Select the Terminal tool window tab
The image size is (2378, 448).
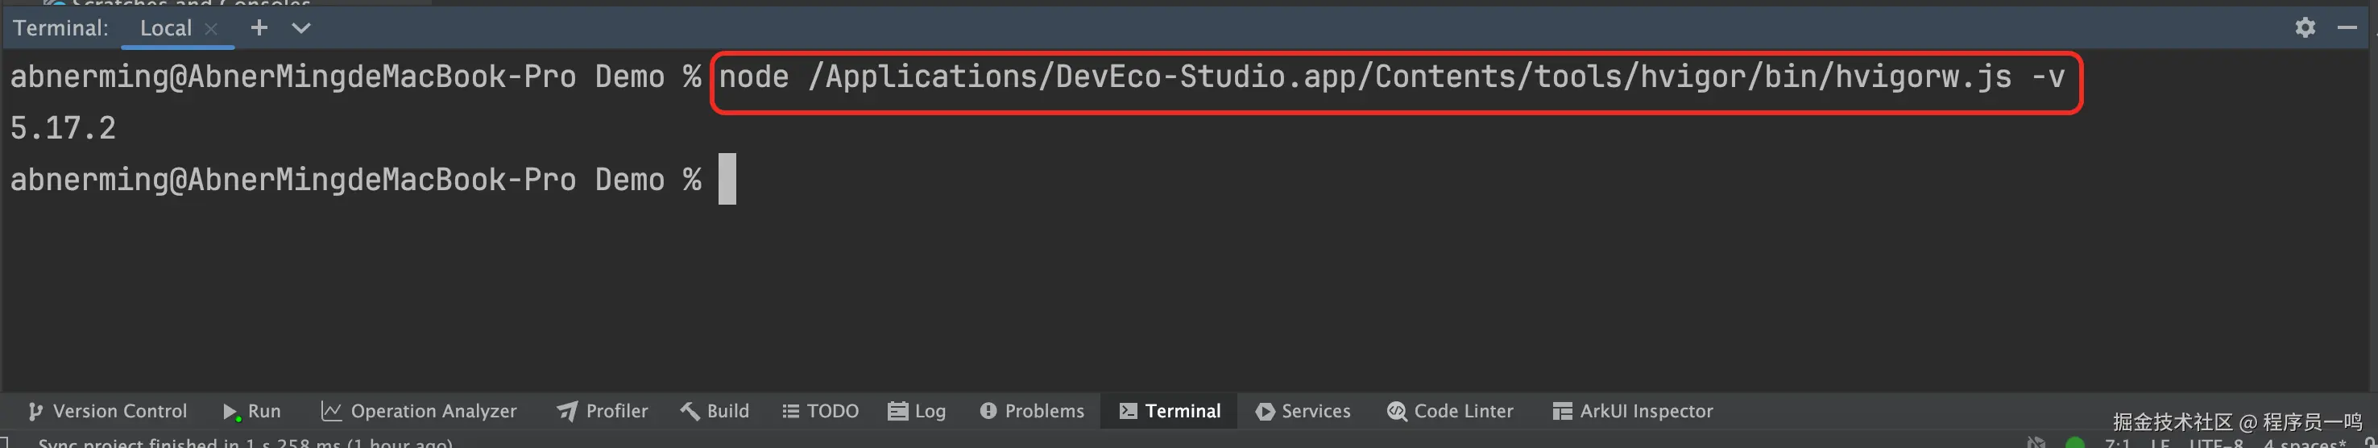pyautogui.click(x=1170, y=411)
